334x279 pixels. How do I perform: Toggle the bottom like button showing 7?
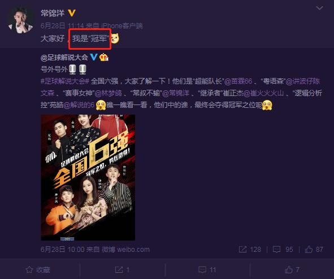[x=292, y=270]
